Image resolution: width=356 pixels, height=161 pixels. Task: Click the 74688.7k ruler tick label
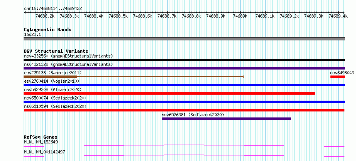pos(167,16)
